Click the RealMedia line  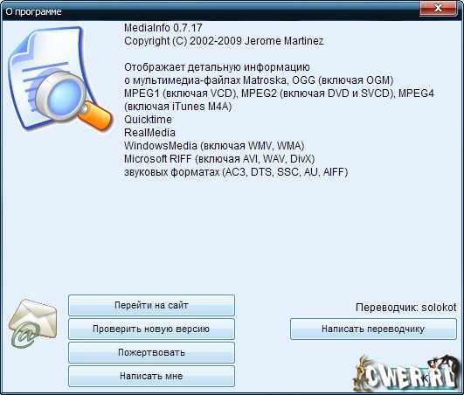(149, 133)
